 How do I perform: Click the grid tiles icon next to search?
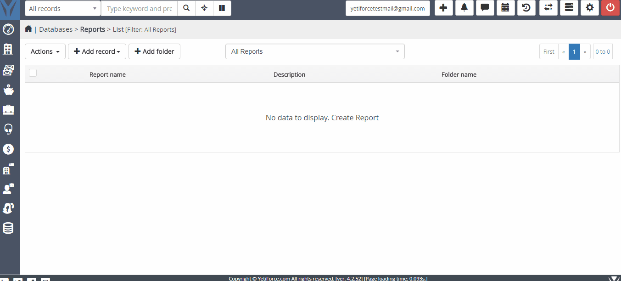pos(222,8)
